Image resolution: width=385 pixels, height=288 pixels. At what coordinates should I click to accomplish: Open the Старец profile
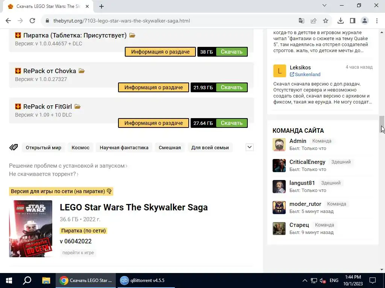[299, 225]
